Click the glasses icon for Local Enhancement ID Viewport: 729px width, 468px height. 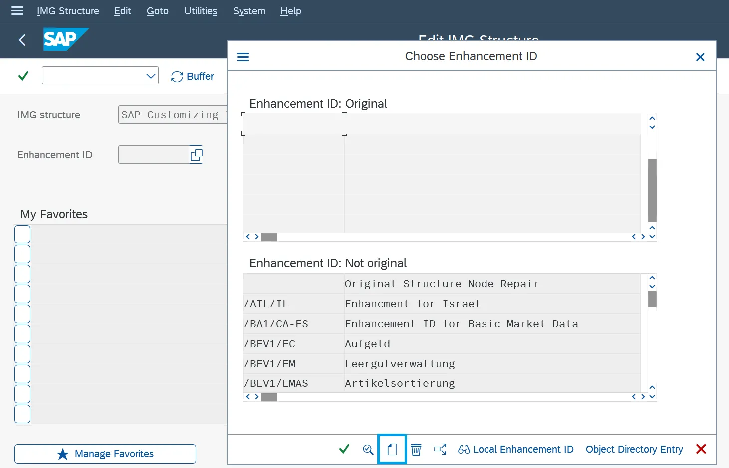point(463,449)
